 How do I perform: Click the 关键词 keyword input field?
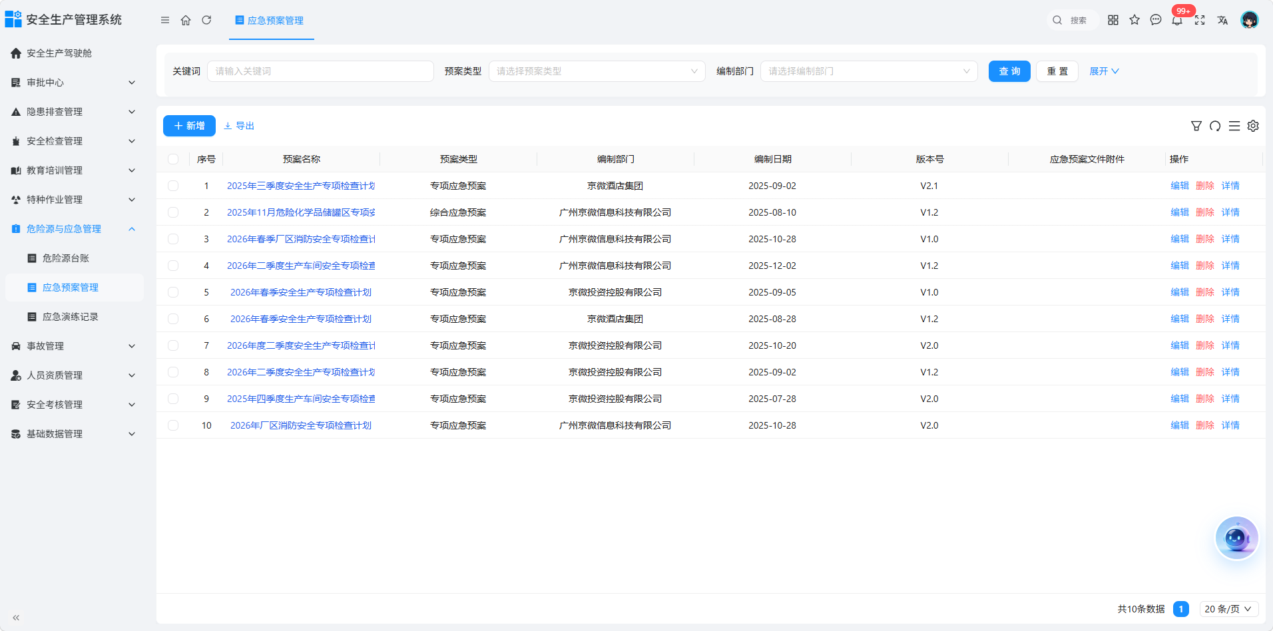click(320, 71)
